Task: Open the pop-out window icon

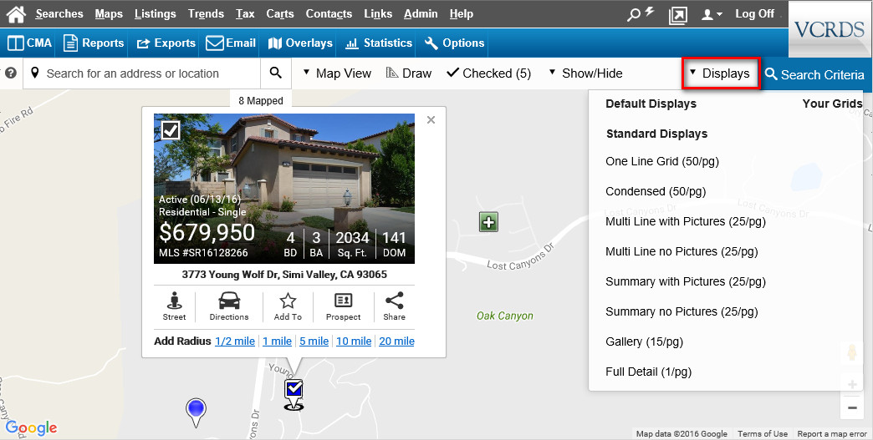Action: click(x=677, y=15)
